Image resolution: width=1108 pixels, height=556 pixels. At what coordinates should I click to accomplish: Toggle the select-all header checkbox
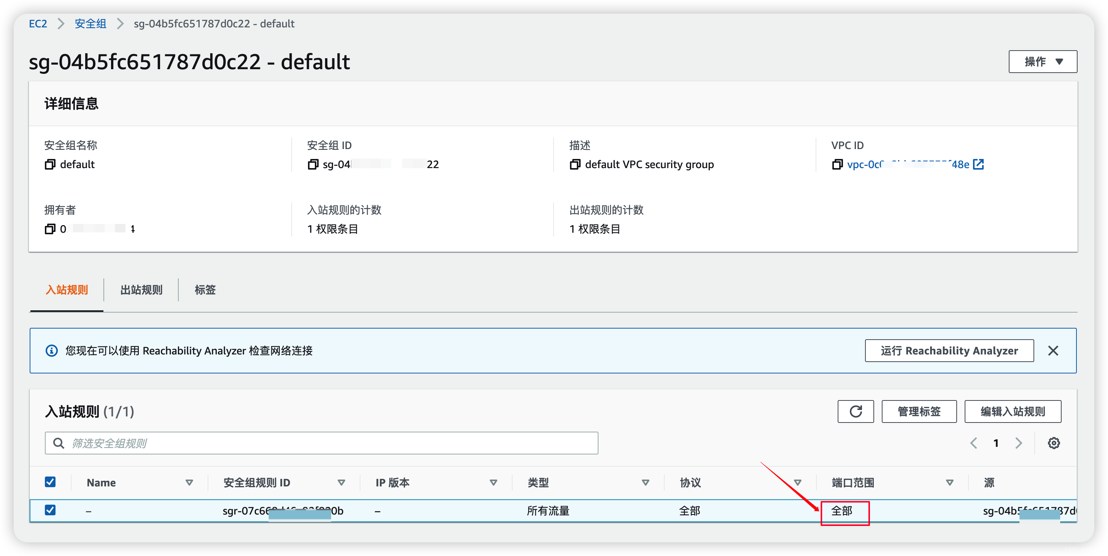(50, 481)
